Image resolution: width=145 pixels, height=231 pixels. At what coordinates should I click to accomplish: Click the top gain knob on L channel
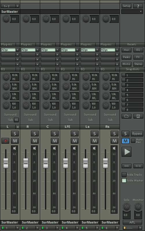pyautogui.click(x=6, y=19)
